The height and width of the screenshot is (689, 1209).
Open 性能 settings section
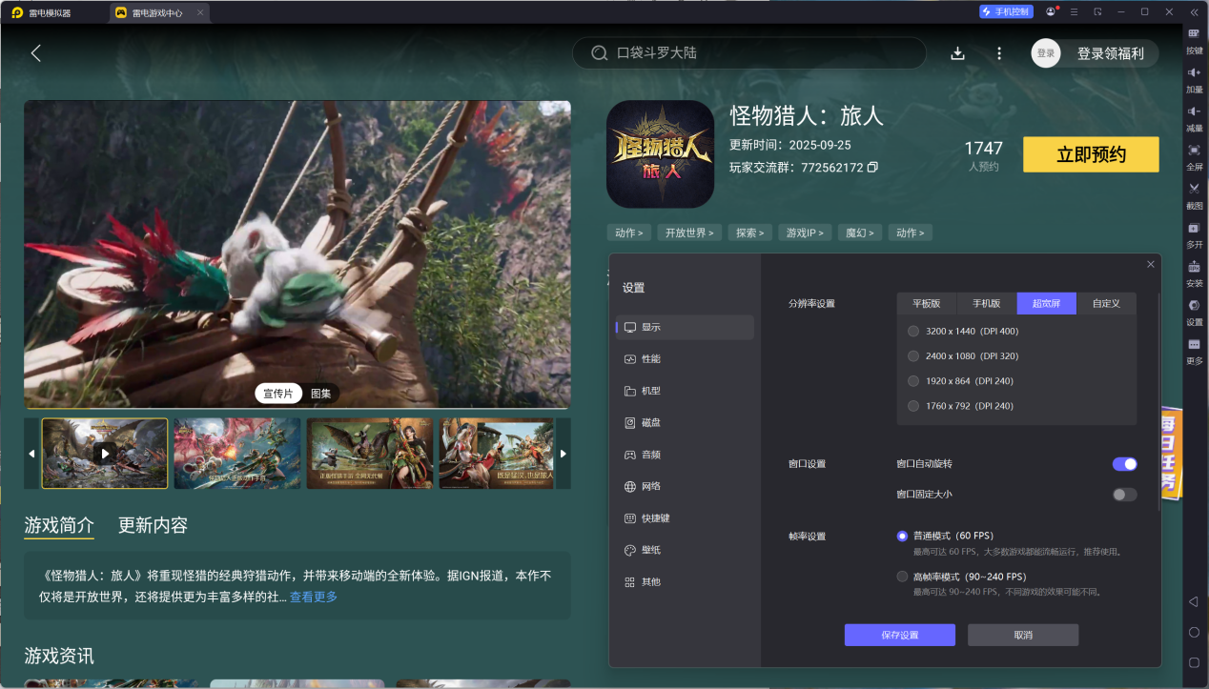pos(685,359)
